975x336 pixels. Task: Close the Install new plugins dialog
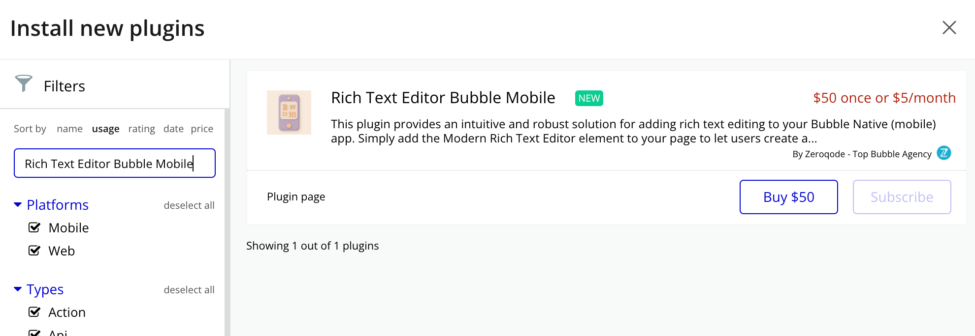click(x=949, y=28)
